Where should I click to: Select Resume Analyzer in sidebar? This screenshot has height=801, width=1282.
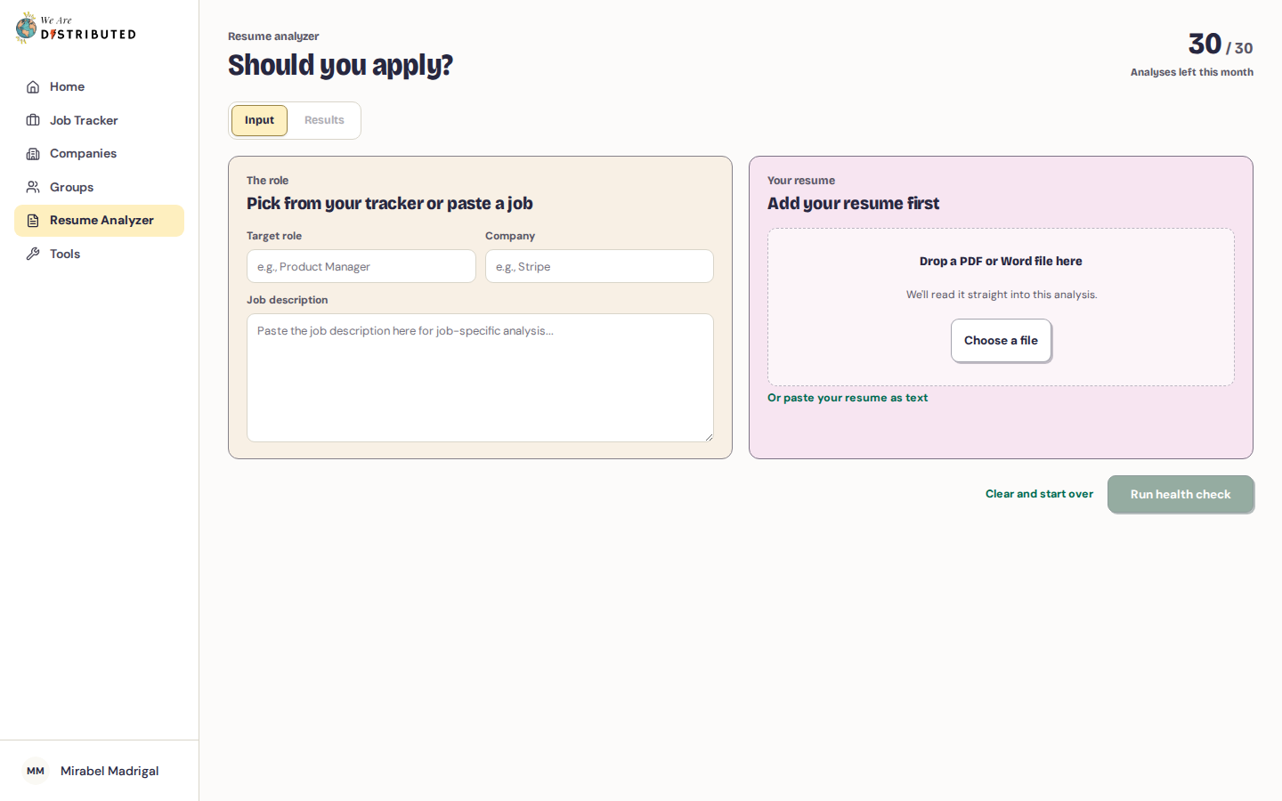pos(99,221)
